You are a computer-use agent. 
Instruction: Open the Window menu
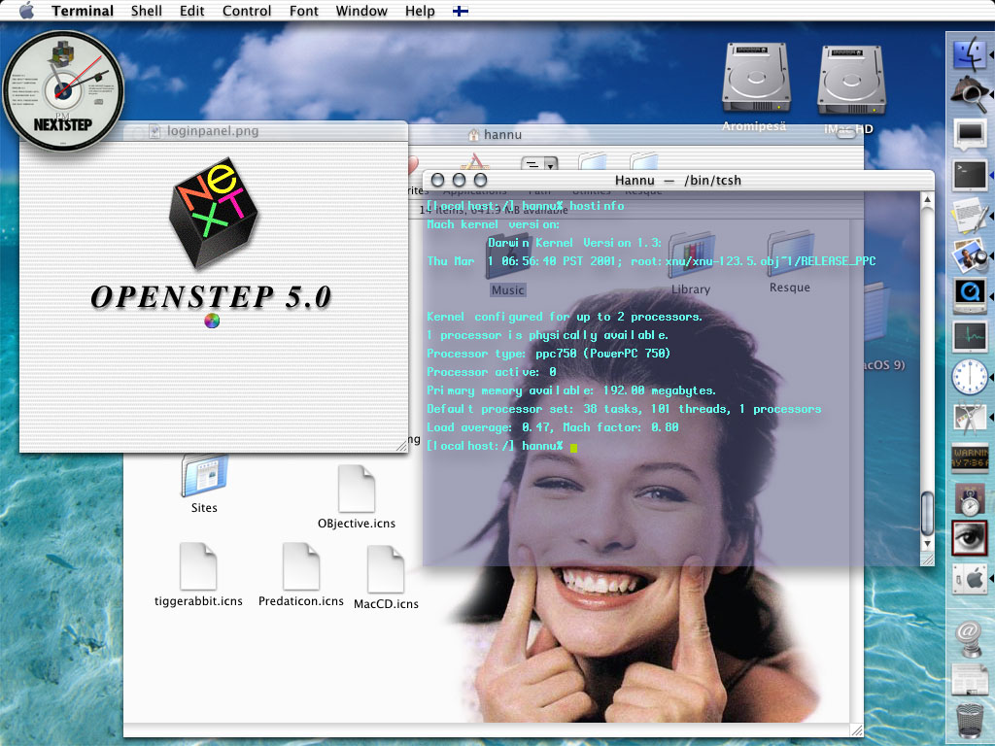pyautogui.click(x=361, y=11)
